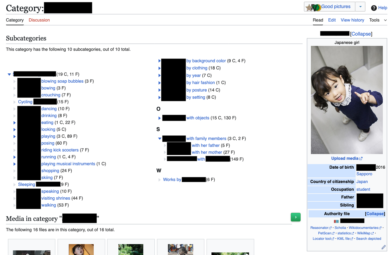The height and width of the screenshot is (255, 390).
Task: Open the Scholia link
Action: click(x=340, y=228)
